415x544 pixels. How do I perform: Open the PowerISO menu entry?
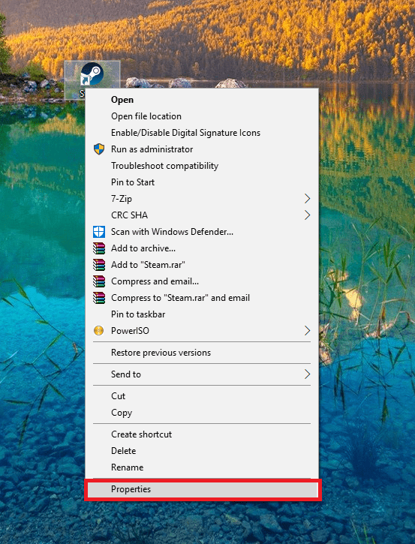click(x=202, y=331)
